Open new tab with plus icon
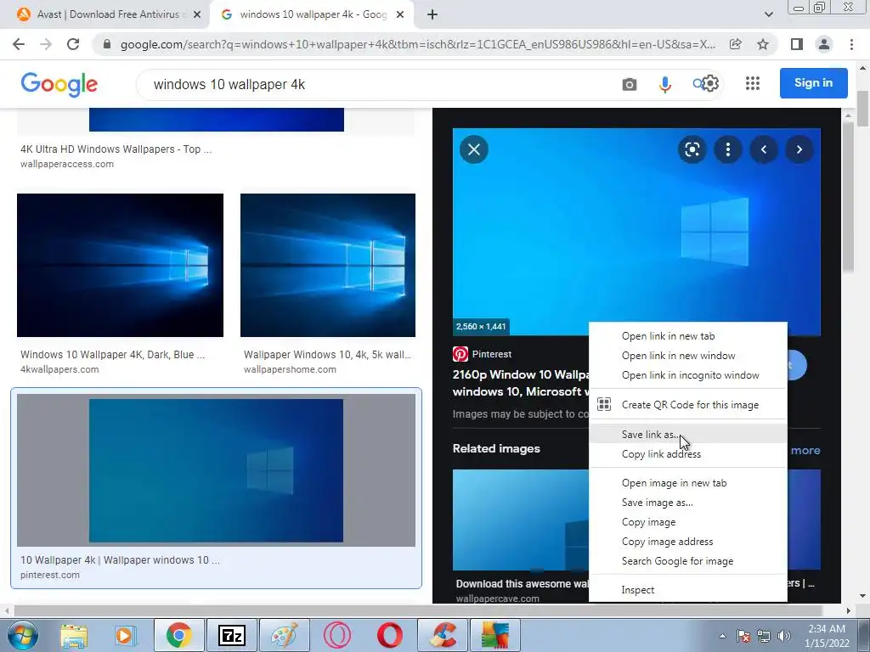Viewport: 870px width, 652px height. (432, 15)
